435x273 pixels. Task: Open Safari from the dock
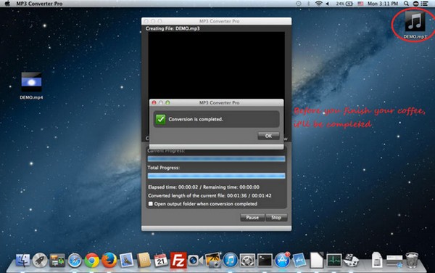tap(75, 261)
